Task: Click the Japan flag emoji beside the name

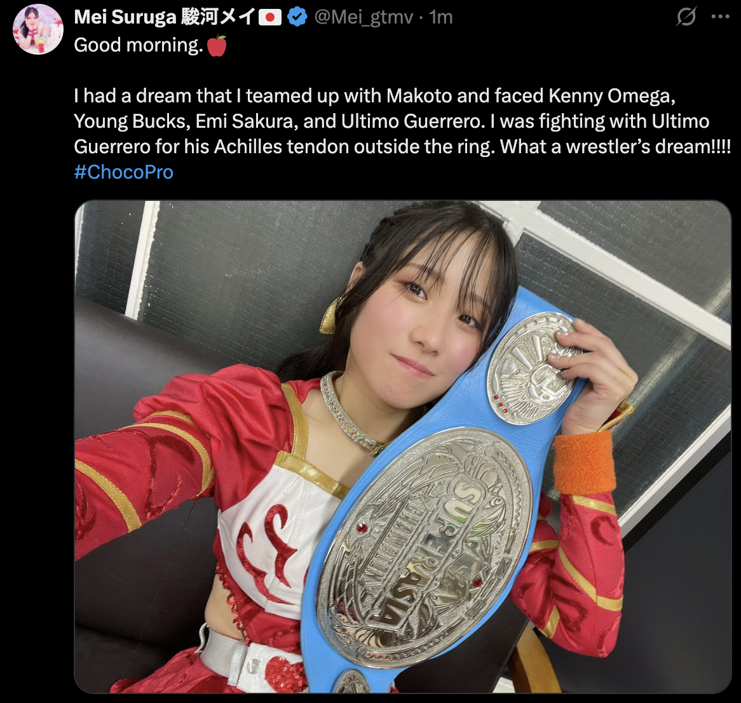Action: (x=270, y=18)
